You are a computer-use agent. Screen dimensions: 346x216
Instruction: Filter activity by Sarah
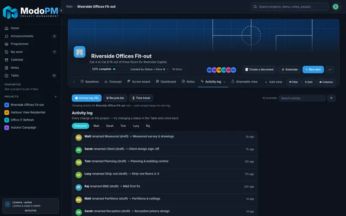coord(110,126)
